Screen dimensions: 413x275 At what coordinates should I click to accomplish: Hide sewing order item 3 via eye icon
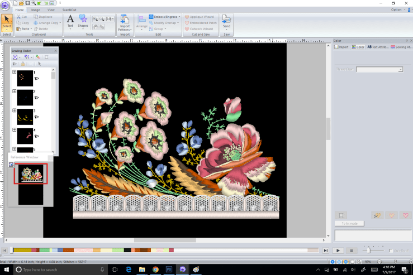(x=37, y=117)
